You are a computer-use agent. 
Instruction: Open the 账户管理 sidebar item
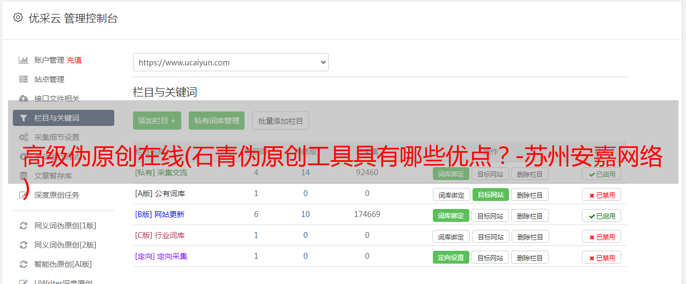tap(49, 60)
